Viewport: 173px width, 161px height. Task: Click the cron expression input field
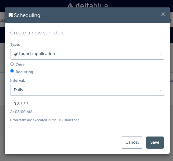(87, 104)
